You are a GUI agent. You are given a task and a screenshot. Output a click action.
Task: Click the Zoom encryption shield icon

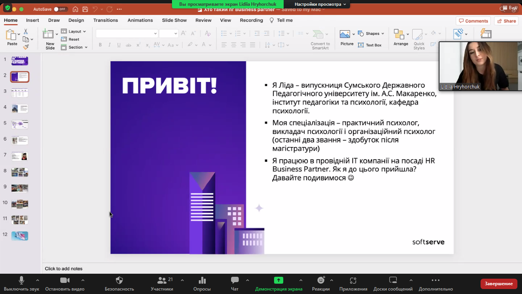click(7, 8)
